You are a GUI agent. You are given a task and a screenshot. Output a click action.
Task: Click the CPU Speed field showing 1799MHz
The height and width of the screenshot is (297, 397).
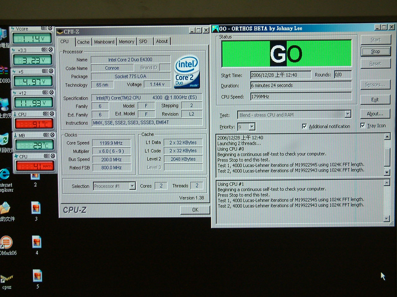coord(301,96)
